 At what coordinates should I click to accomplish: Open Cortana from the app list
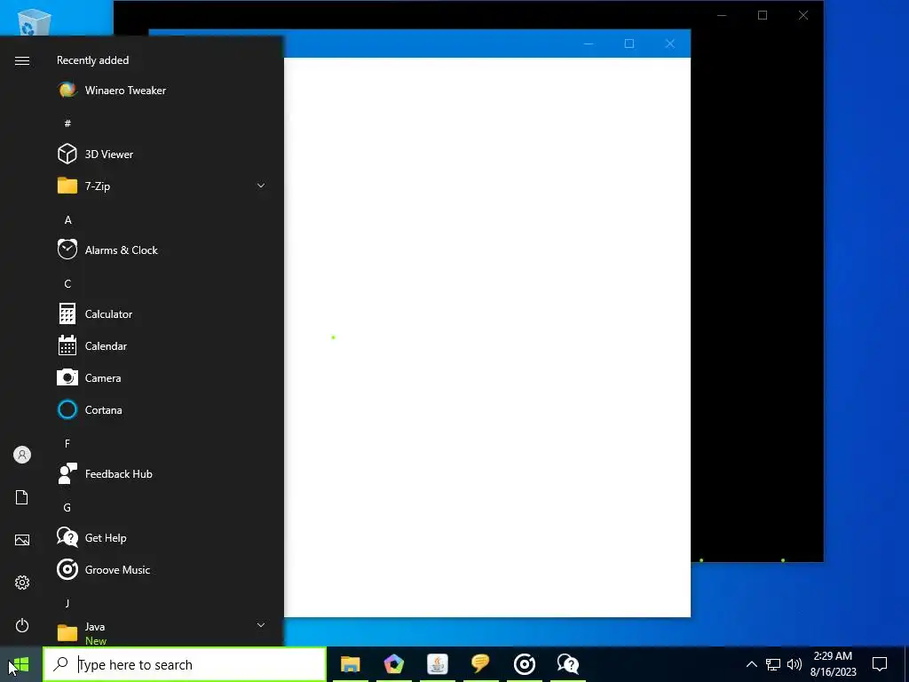pyautogui.click(x=162, y=410)
